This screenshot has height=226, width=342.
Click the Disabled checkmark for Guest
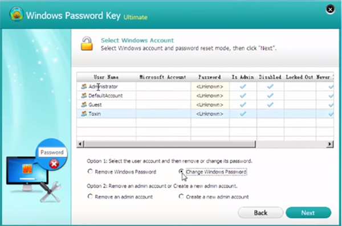click(270, 105)
